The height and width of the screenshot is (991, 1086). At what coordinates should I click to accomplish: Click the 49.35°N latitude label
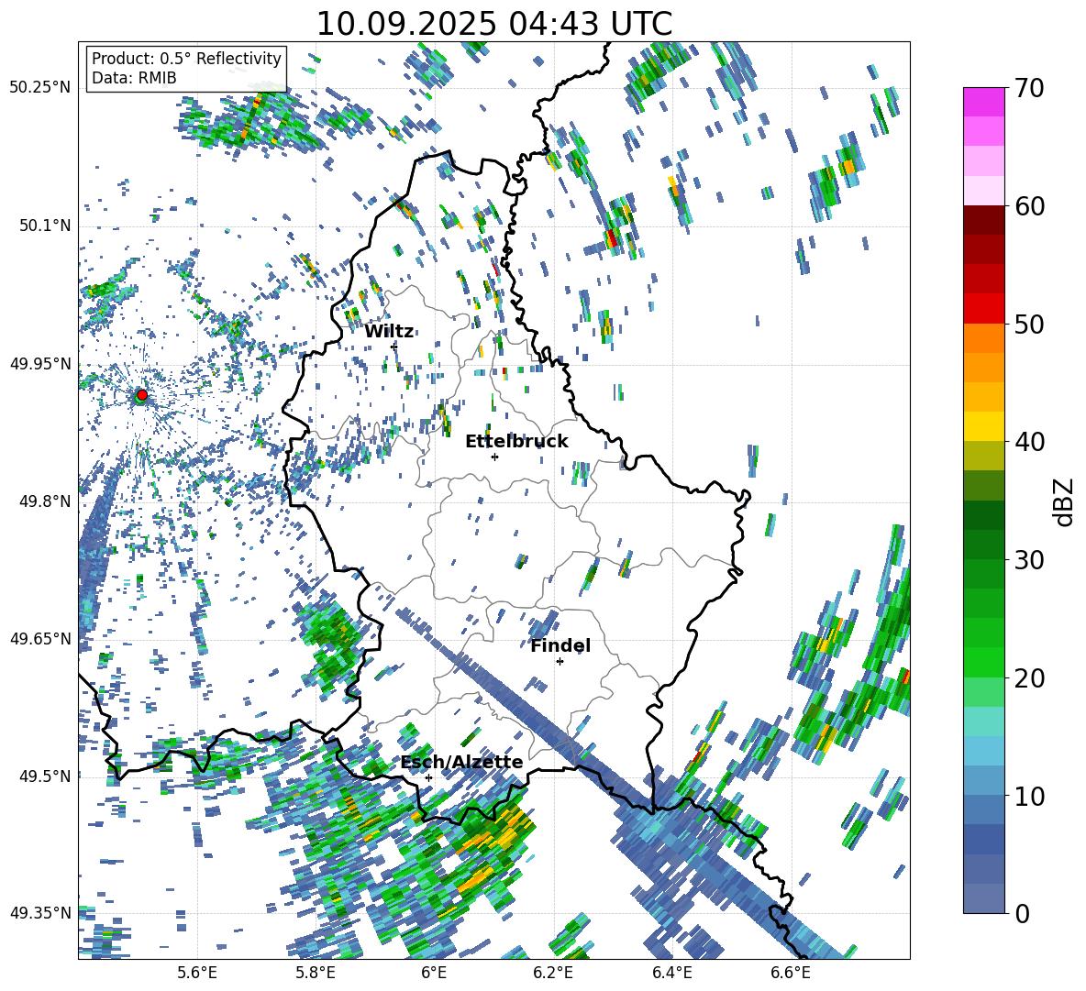[40, 913]
